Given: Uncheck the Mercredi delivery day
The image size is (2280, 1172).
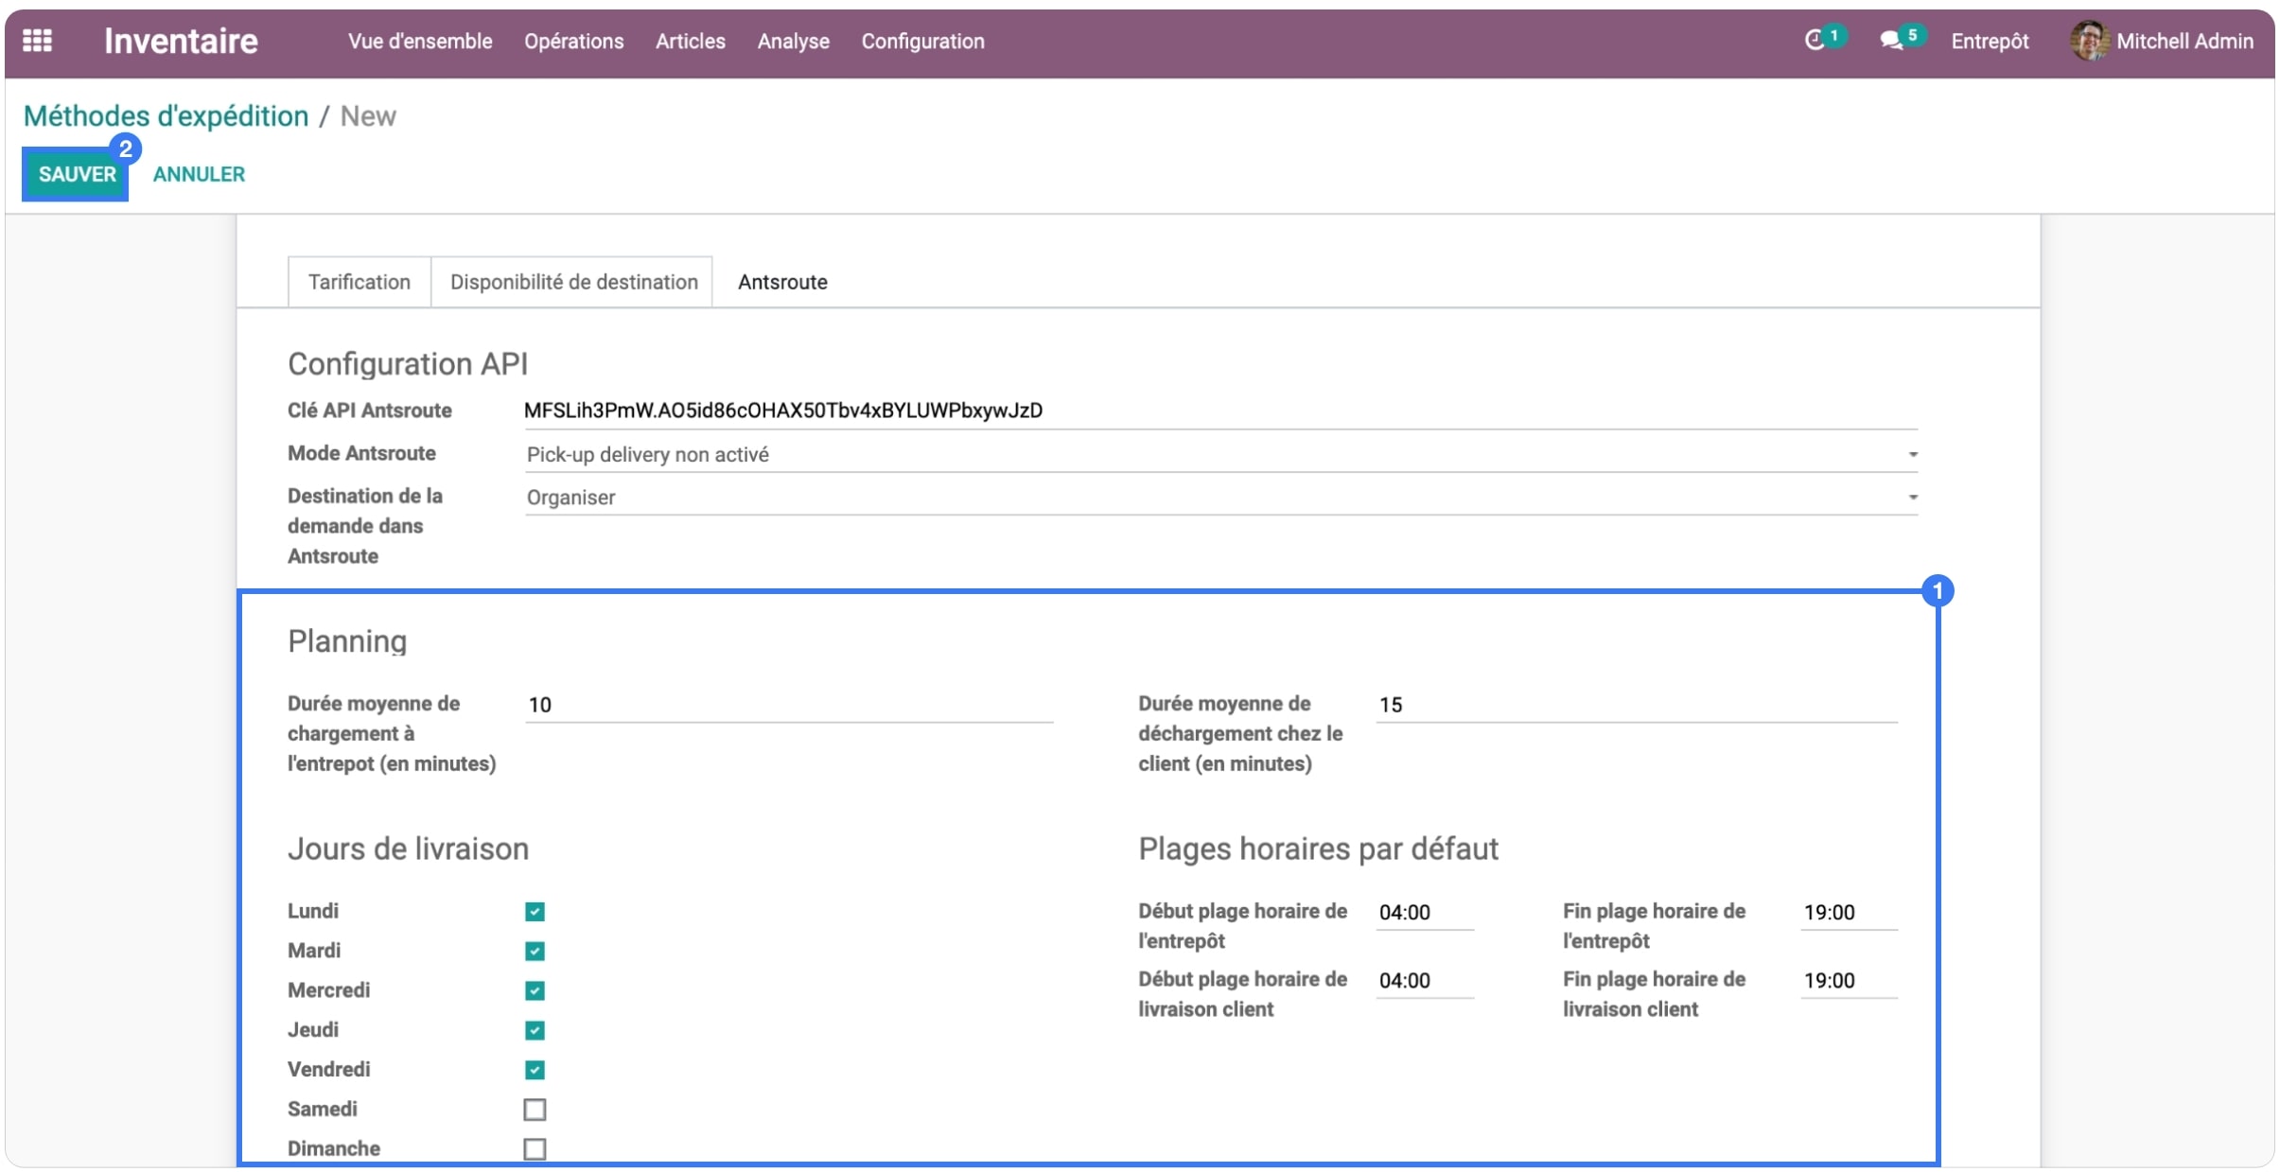Looking at the screenshot, I should (535, 990).
